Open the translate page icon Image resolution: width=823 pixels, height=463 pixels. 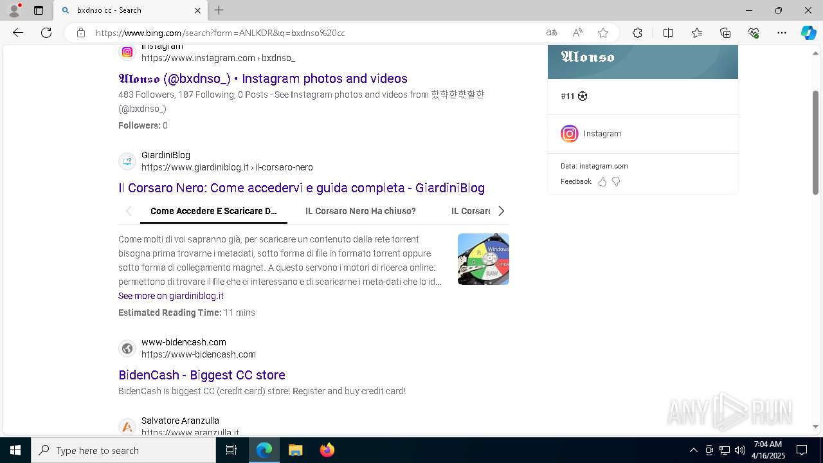click(x=552, y=33)
